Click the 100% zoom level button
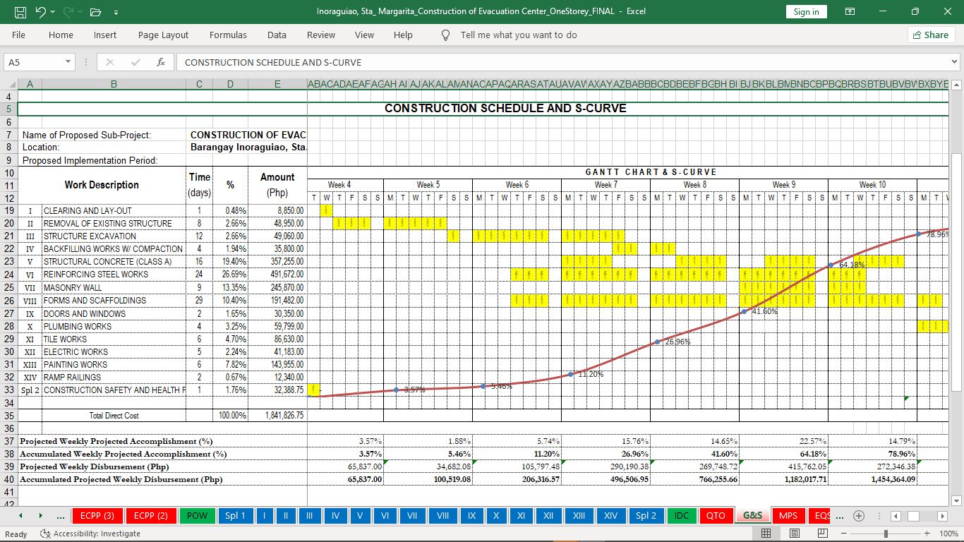 click(948, 534)
